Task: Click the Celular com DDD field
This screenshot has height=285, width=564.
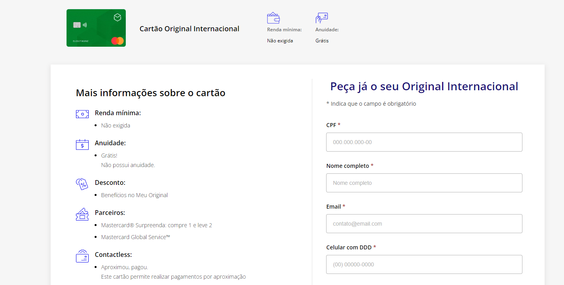Action: point(424,264)
